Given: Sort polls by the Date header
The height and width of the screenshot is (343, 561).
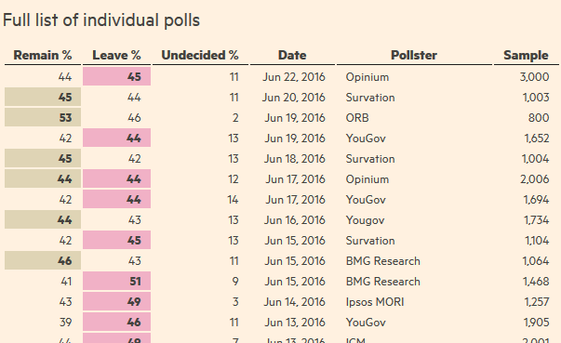Looking at the screenshot, I should point(292,56).
